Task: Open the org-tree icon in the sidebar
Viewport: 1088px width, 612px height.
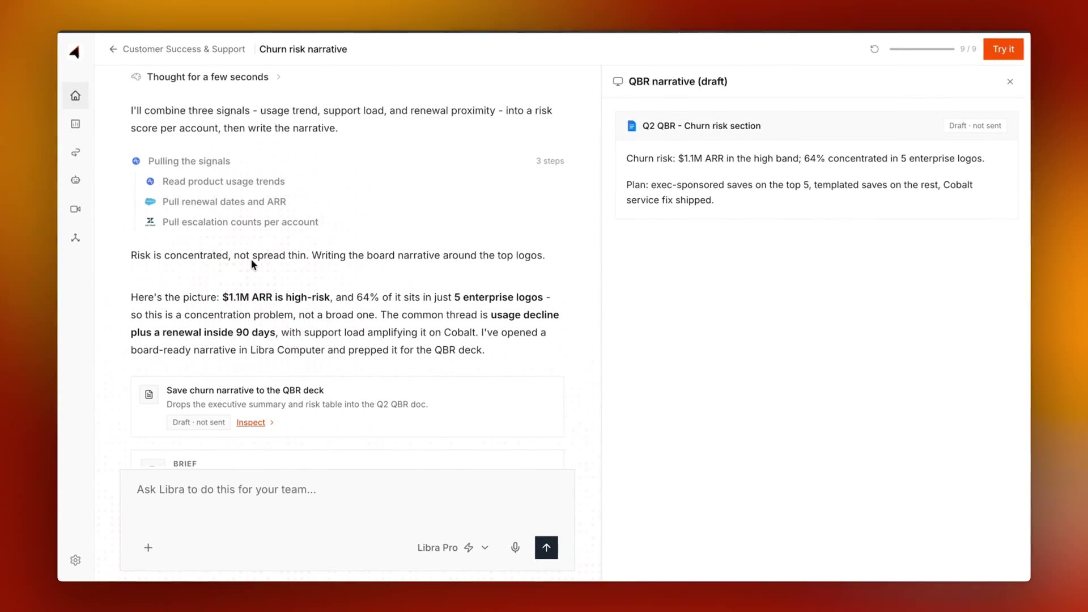Action: pos(75,237)
